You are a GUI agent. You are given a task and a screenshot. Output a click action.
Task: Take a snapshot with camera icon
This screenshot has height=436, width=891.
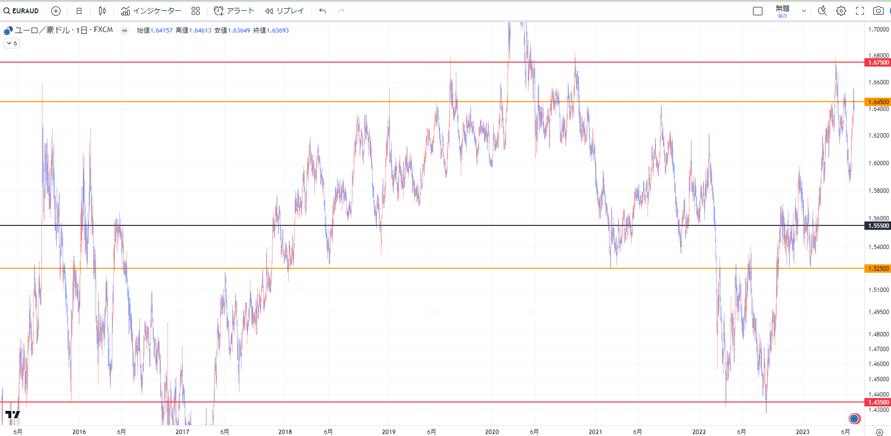point(878,11)
